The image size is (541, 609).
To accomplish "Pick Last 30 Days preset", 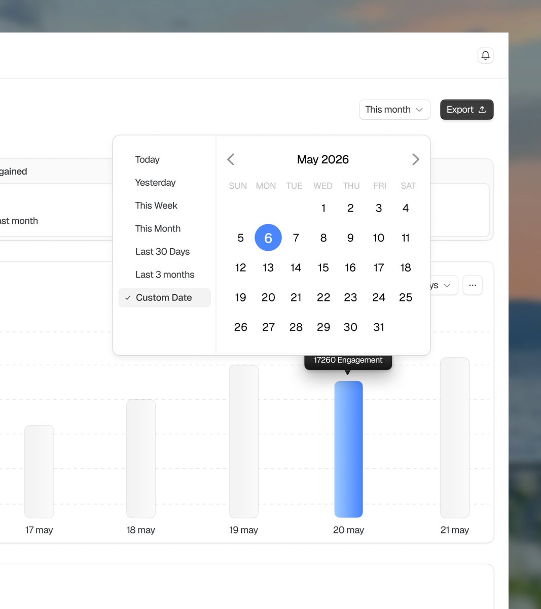I will click(x=162, y=252).
